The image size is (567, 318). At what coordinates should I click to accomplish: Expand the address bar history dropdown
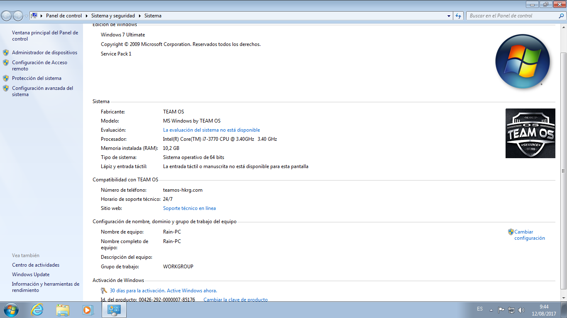(x=449, y=16)
